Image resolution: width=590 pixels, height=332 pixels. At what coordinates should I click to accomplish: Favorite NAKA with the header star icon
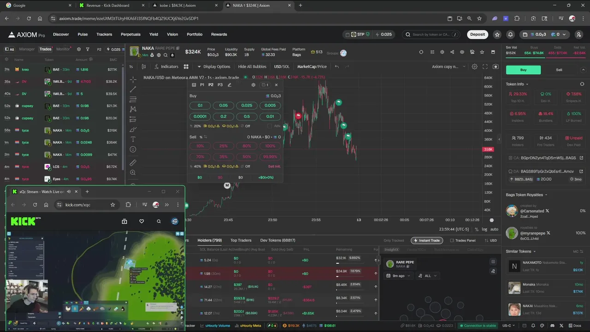coord(483,52)
